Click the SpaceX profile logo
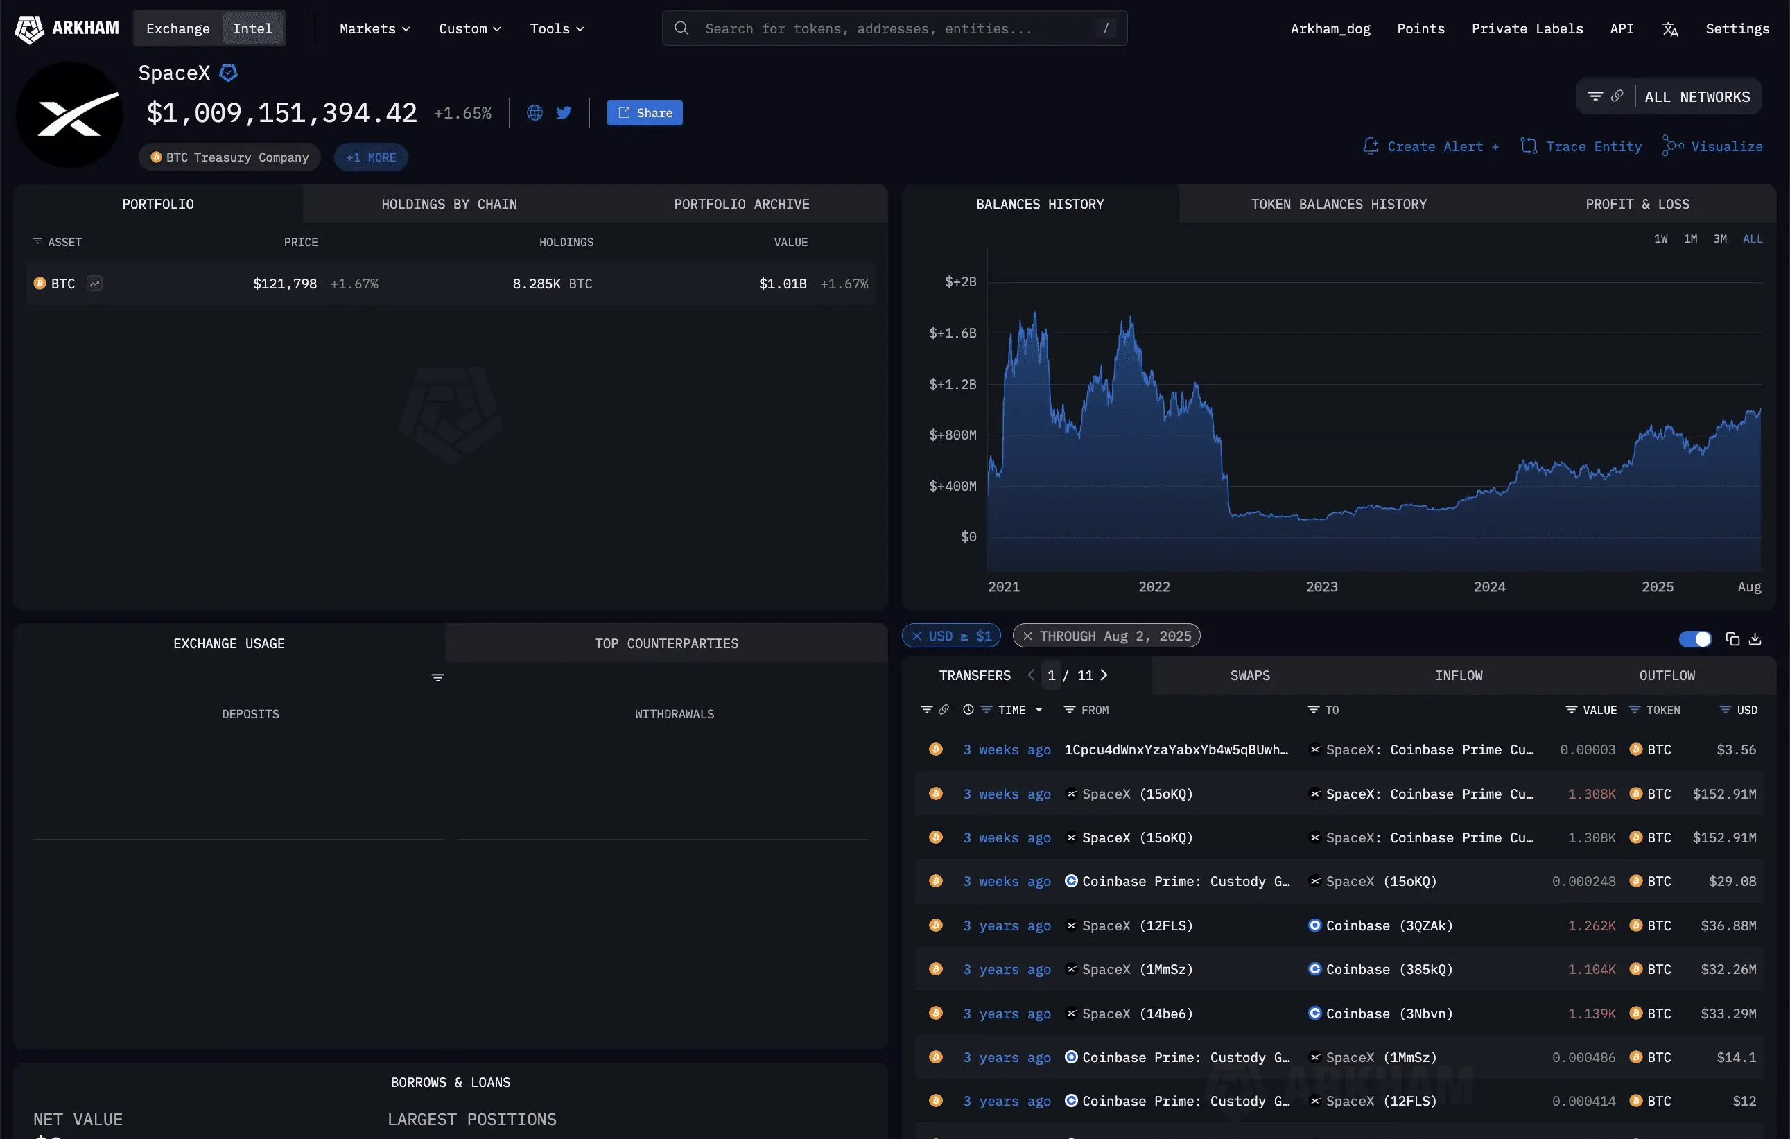 [x=69, y=115]
